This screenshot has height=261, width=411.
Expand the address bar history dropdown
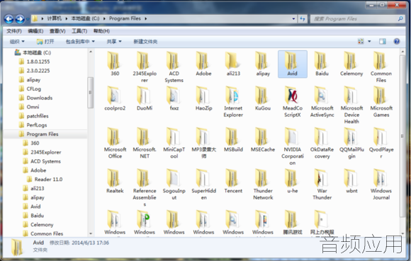pos(293,18)
